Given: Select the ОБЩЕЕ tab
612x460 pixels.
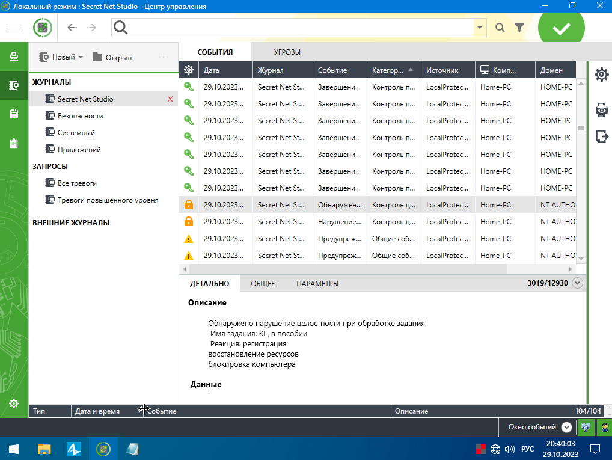Looking at the screenshot, I should (263, 283).
